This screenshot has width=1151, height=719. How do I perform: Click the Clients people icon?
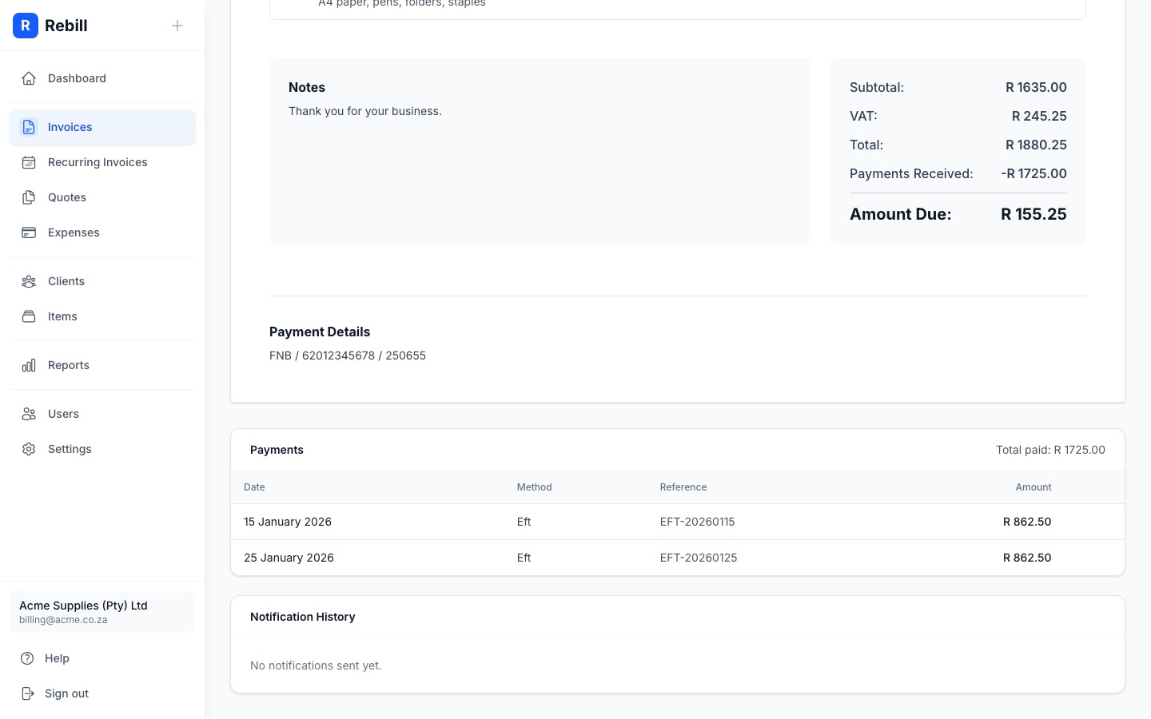tap(29, 281)
